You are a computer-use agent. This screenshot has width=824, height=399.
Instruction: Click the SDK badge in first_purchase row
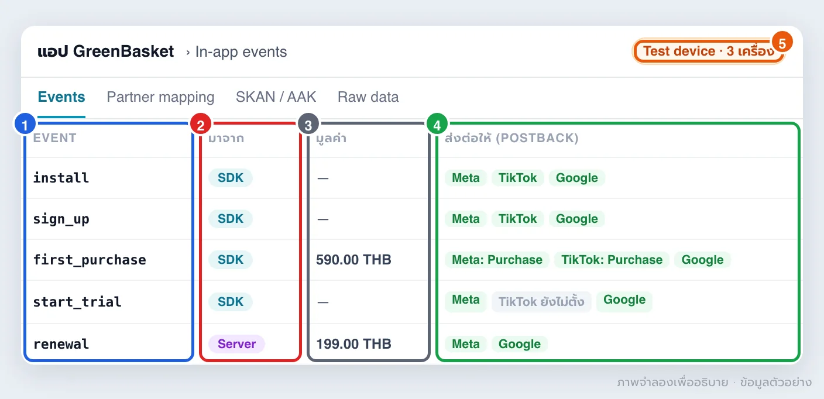pos(231,260)
